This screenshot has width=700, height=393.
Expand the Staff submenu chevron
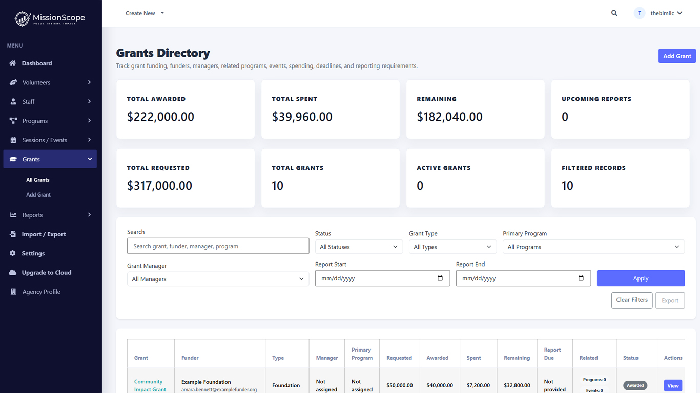[89, 102]
